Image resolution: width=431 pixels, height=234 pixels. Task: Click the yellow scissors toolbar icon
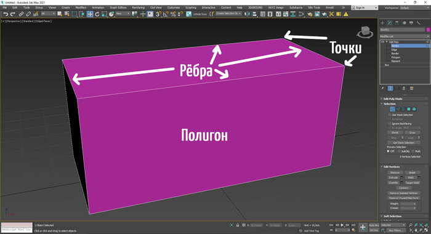pyautogui.click(x=331, y=14)
